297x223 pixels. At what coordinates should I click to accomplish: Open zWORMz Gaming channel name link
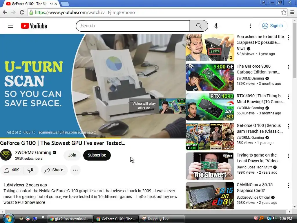tap(33, 152)
